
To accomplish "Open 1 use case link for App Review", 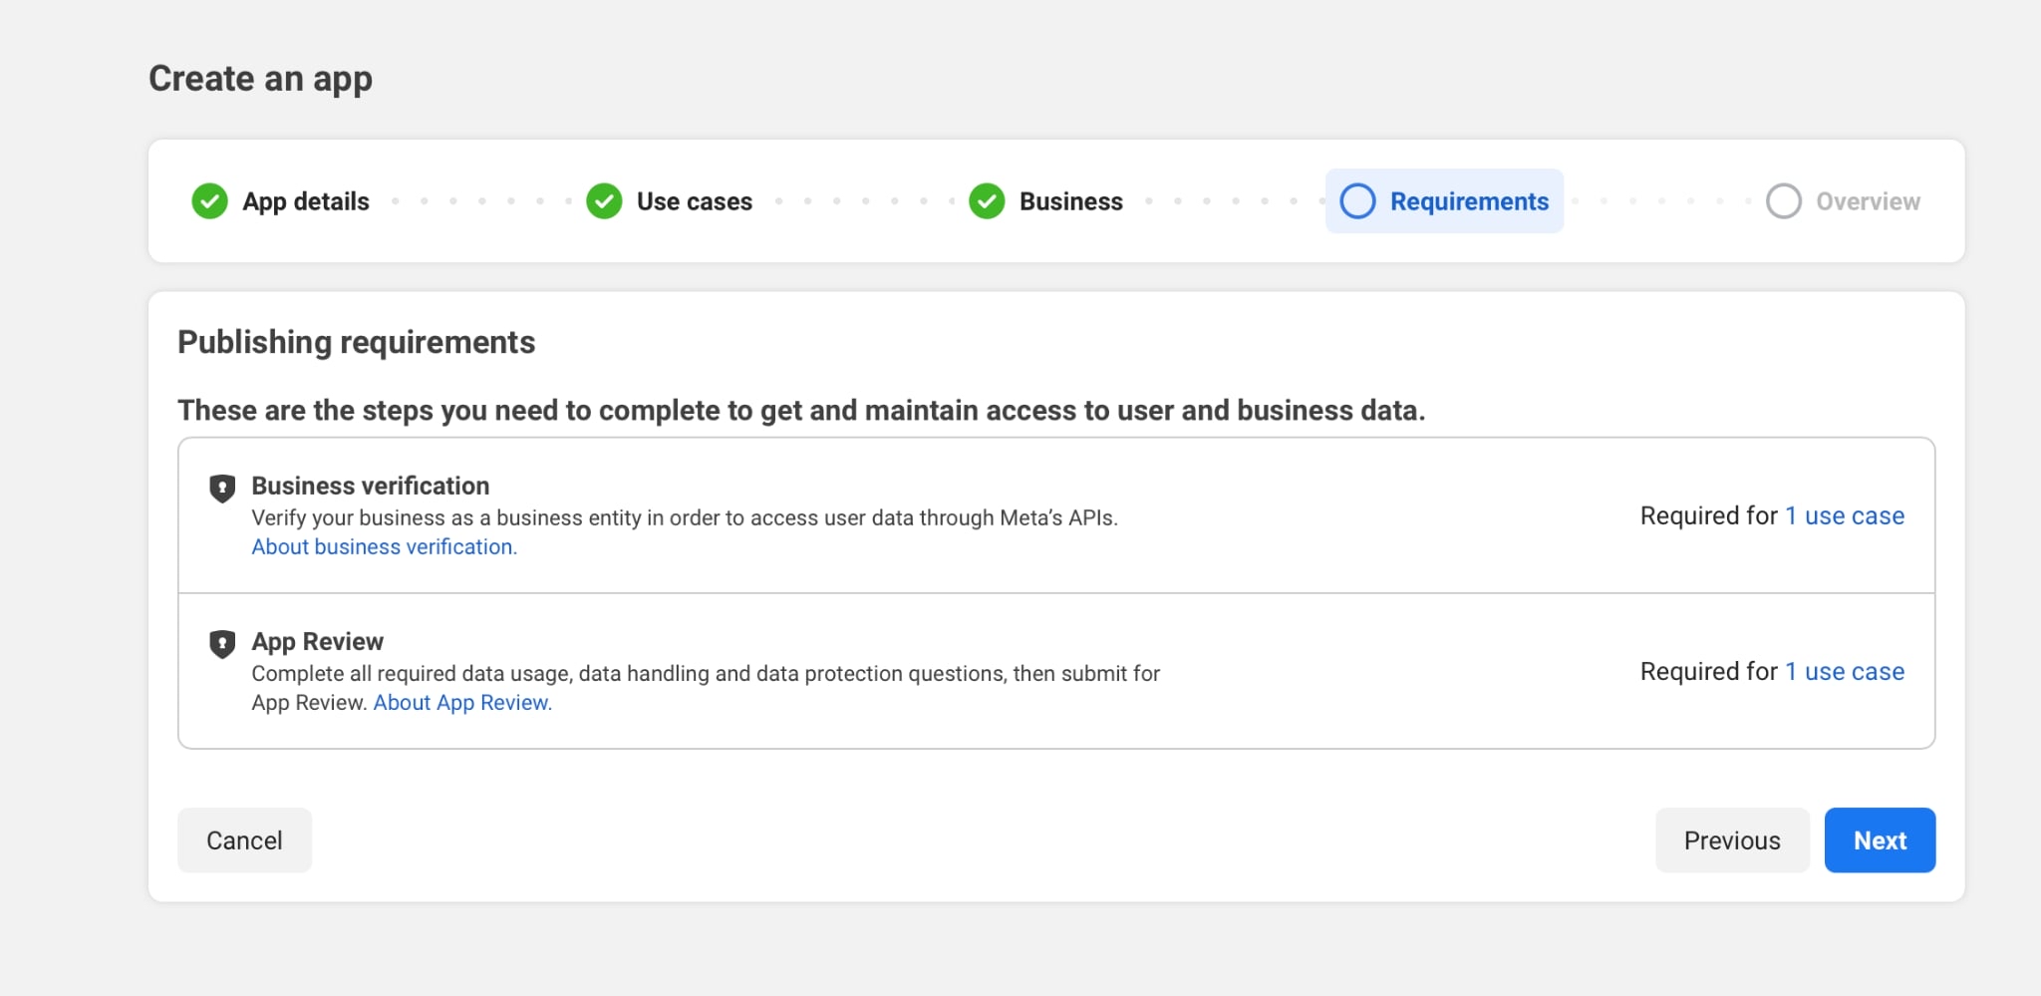I will [1844, 671].
